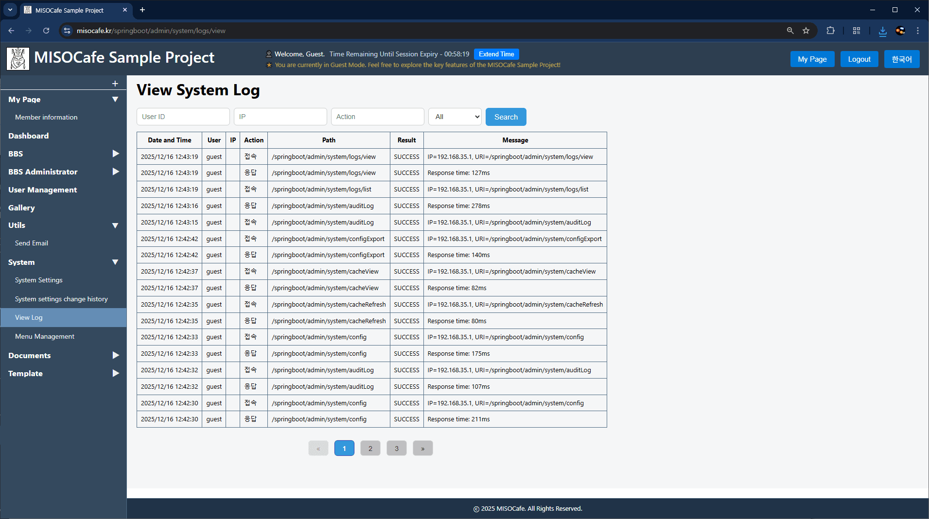Open the browser Extensions puzzle icon
929x519 pixels.
[x=830, y=30]
